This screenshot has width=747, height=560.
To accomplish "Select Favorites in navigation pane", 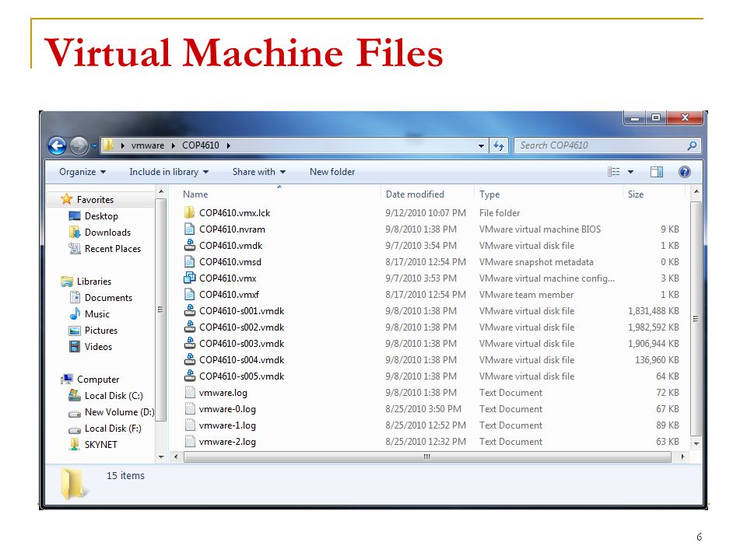I will click(95, 200).
